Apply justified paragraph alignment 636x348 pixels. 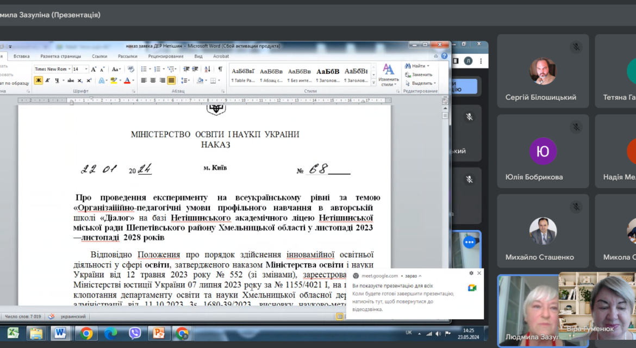click(x=171, y=80)
